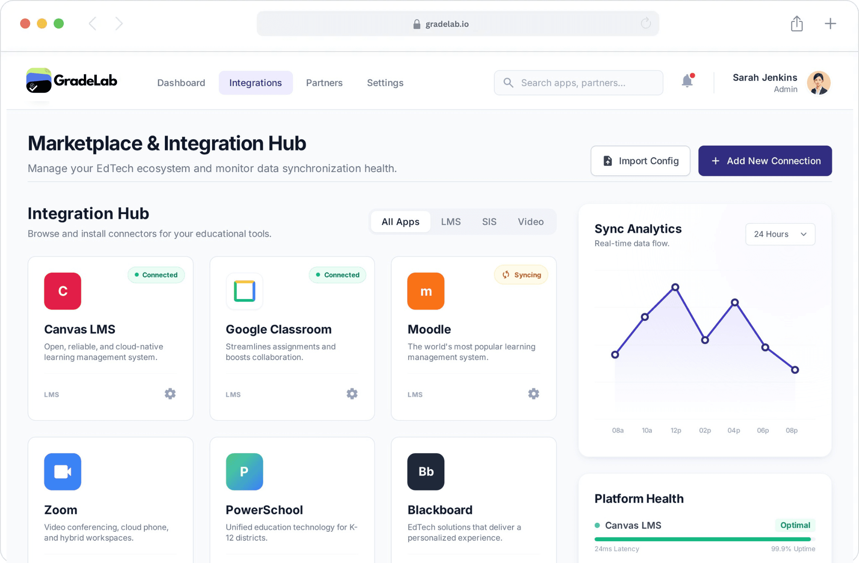Click the Canvas LMS uptime progress bar

click(705, 539)
